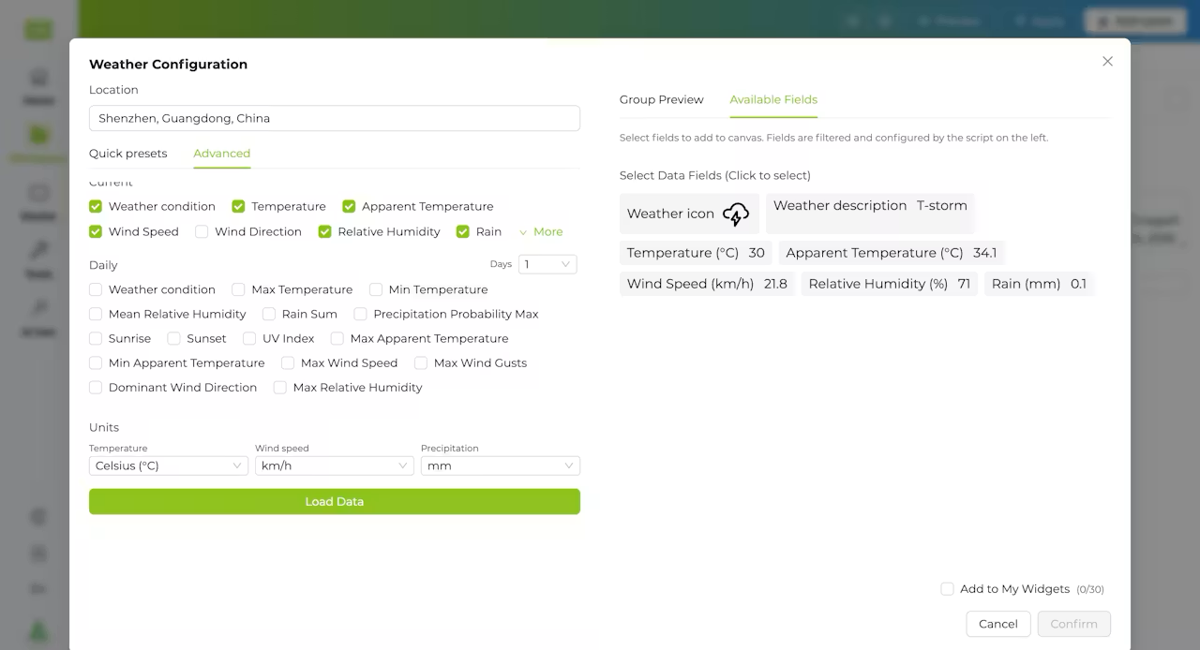Close the Weather Configuration dialog

(1107, 62)
